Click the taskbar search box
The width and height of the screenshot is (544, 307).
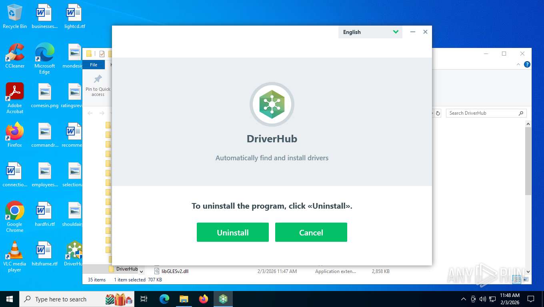[77, 299]
